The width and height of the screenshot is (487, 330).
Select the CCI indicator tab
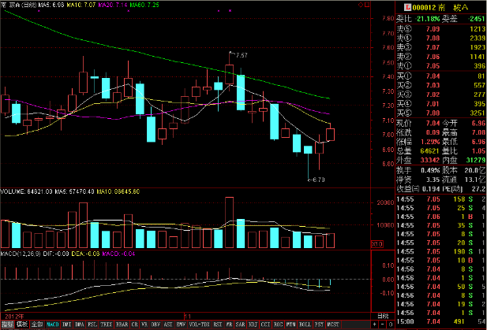265,324
